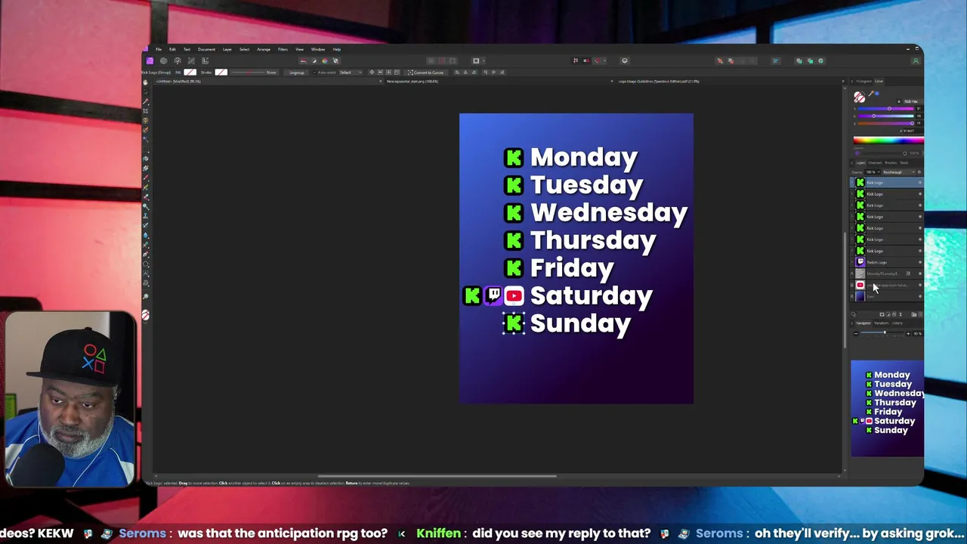The height and width of the screenshot is (544, 967).
Task: Click the Snapping magnet icon
Action: [x=596, y=60]
